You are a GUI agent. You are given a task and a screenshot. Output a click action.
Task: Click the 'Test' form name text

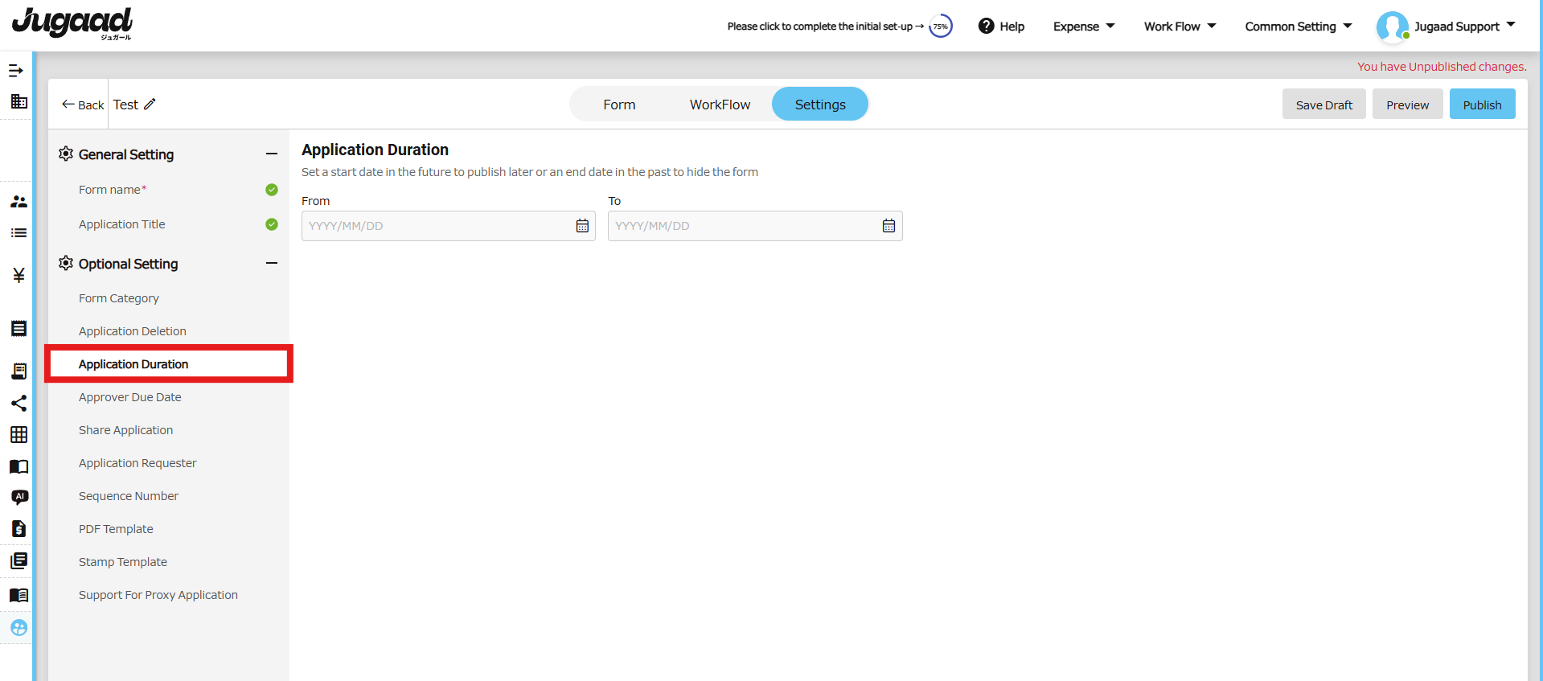pos(125,105)
